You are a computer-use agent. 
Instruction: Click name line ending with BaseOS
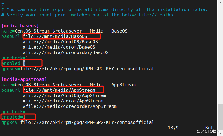coord(64,31)
